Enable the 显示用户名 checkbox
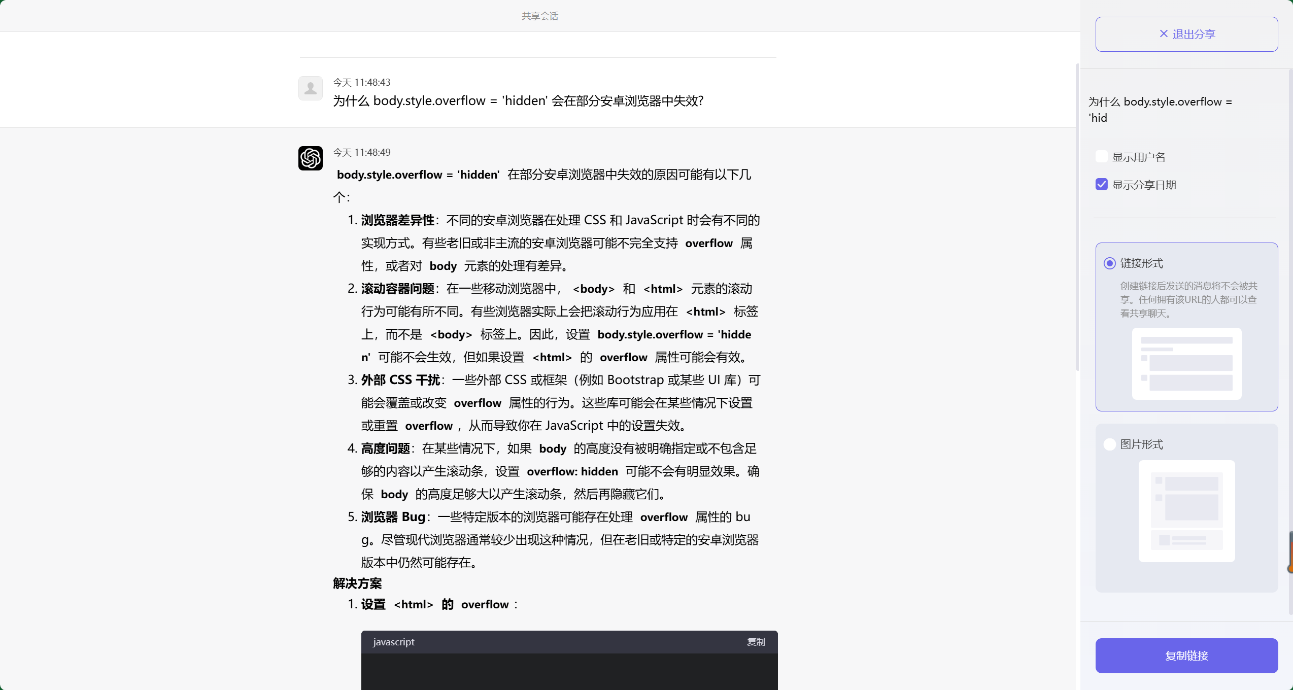1293x690 pixels. click(1101, 156)
